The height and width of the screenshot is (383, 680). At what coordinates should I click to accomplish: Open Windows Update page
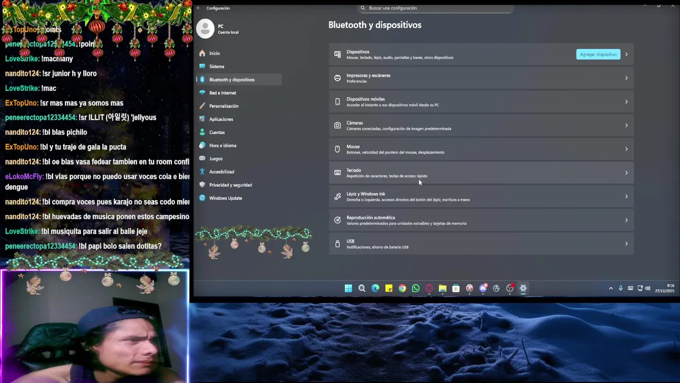click(239, 198)
